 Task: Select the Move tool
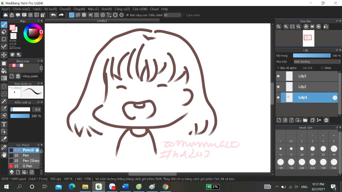(4, 55)
